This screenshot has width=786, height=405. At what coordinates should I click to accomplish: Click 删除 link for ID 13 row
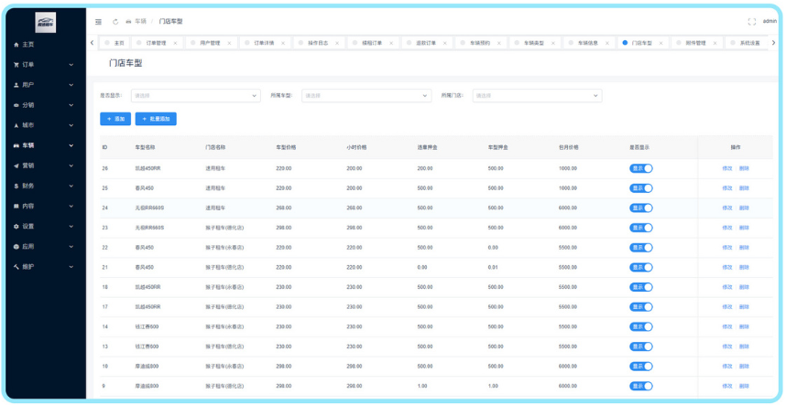(744, 346)
